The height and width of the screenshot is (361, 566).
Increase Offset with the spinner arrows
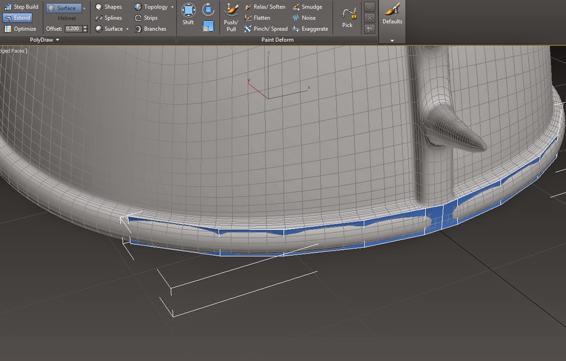[85, 27]
